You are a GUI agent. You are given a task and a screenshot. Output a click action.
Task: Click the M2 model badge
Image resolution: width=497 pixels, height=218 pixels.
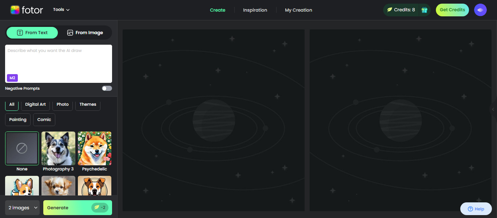tap(12, 78)
